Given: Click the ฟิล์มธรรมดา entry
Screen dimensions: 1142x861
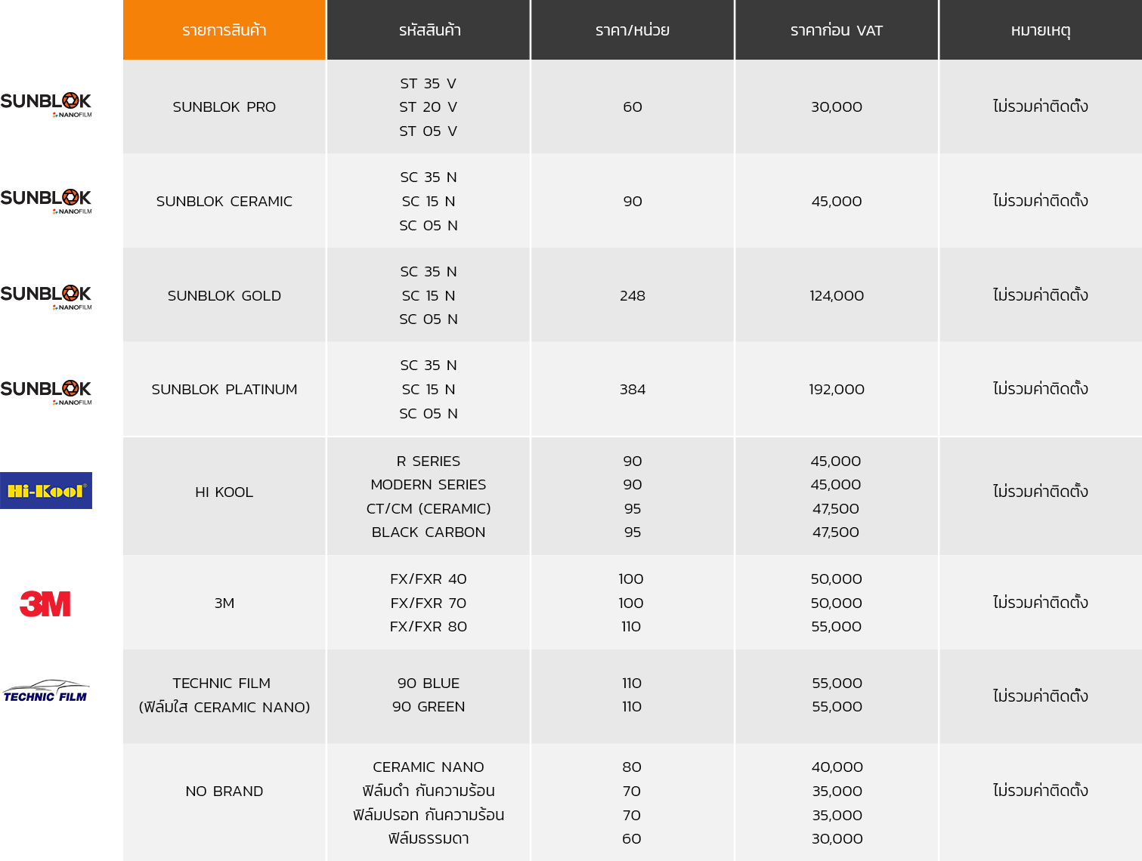Looking at the screenshot, I should coord(429,839).
